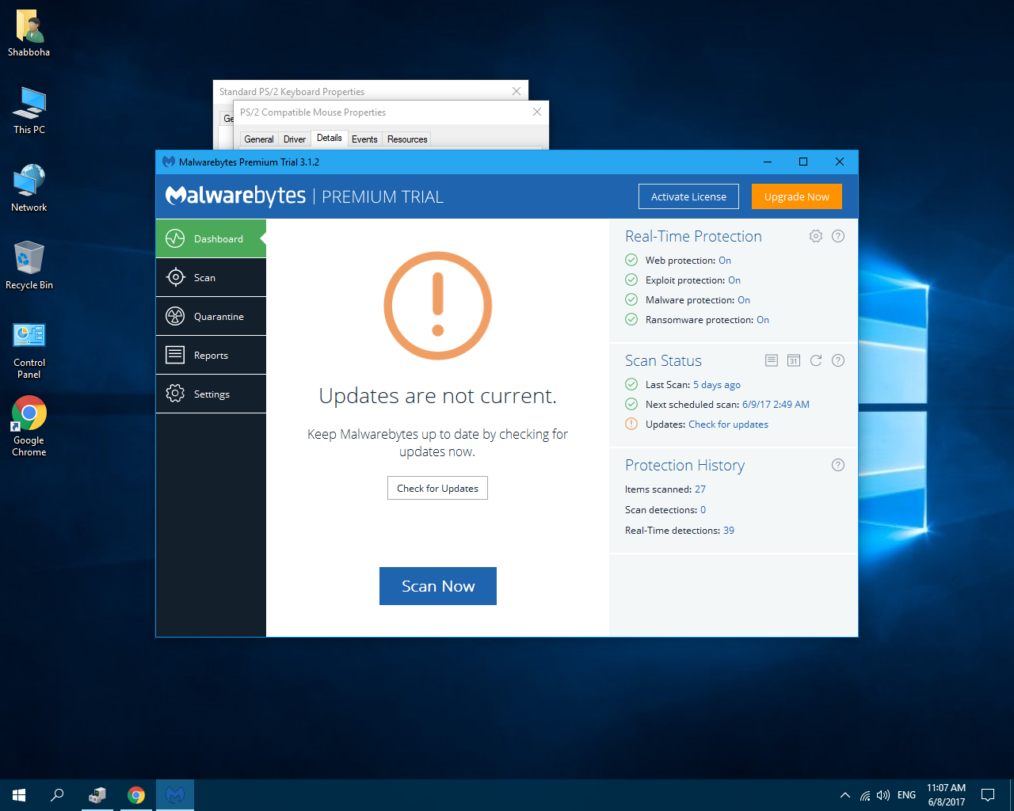Image resolution: width=1014 pixels, height=811 pixels.
Task: Click the Malwarebytes Premium Trial header logo
Action: pyautogui.click(x=304, y=196)
